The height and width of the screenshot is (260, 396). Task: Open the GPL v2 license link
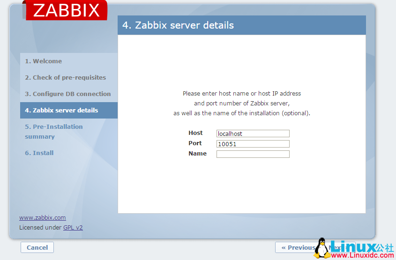point(73,227)
